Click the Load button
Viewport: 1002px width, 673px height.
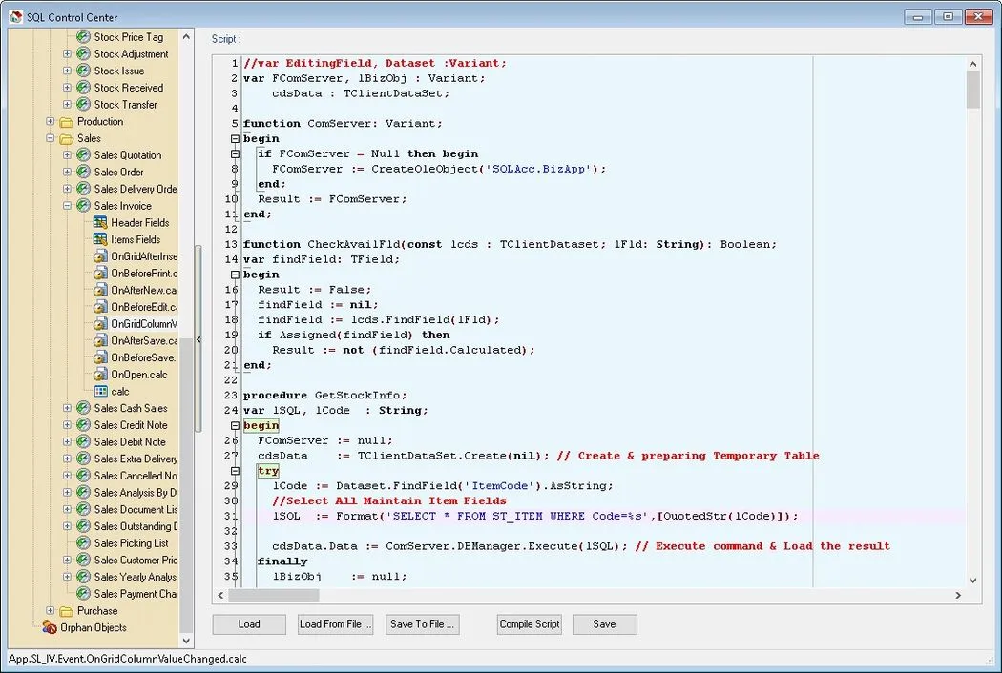tap(249, 624)
